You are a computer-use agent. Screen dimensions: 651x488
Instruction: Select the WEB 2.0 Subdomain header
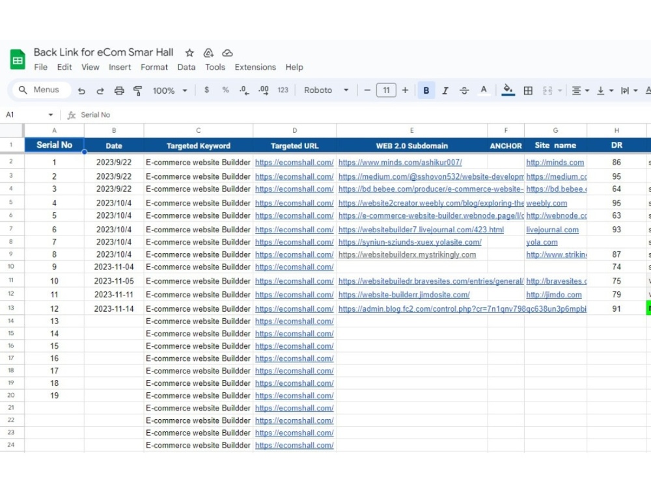[412, 146]
